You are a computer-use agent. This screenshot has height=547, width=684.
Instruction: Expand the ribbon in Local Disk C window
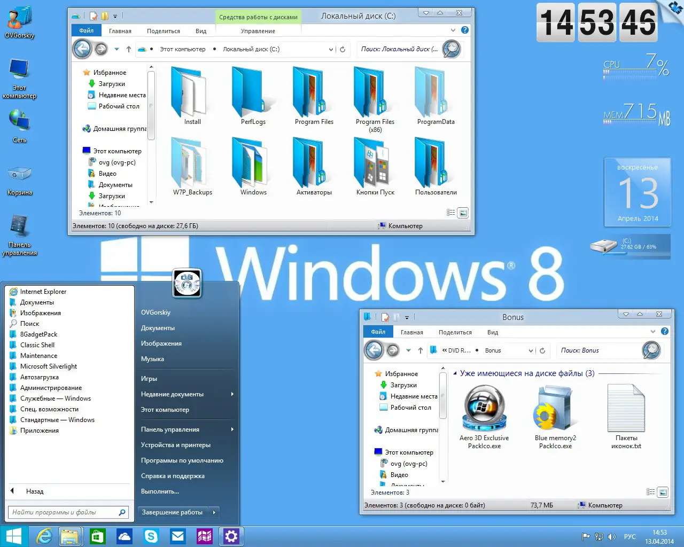coord(453,30)
